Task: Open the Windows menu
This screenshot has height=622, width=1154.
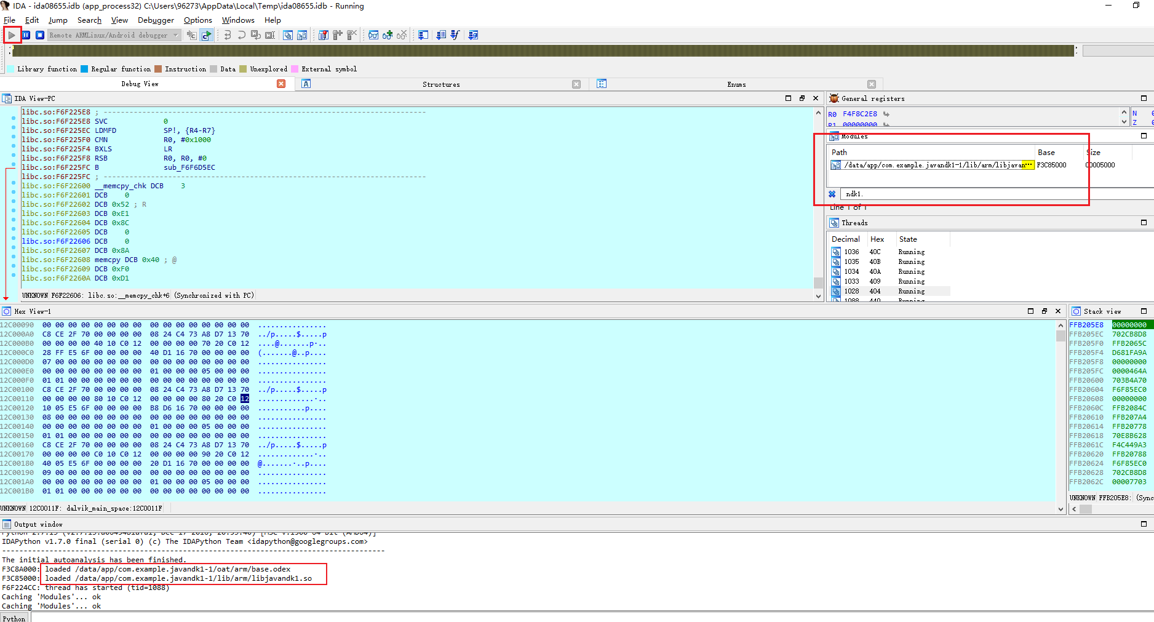Action: tap(238, 20)
